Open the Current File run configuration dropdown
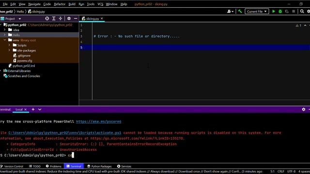 (x=257, y=12)
